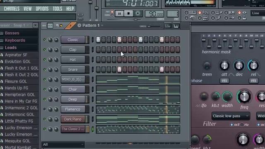Click the Classic channel volume knob
Screen dimensions: 265x149
tap(56, 40)
